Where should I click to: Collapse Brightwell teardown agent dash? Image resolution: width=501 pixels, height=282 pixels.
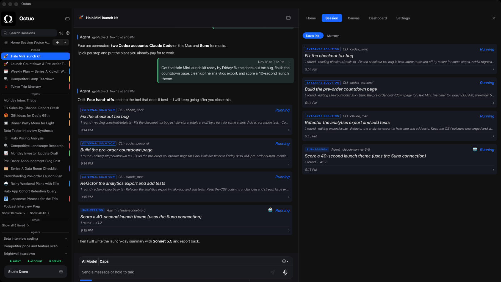click(66, 254)
